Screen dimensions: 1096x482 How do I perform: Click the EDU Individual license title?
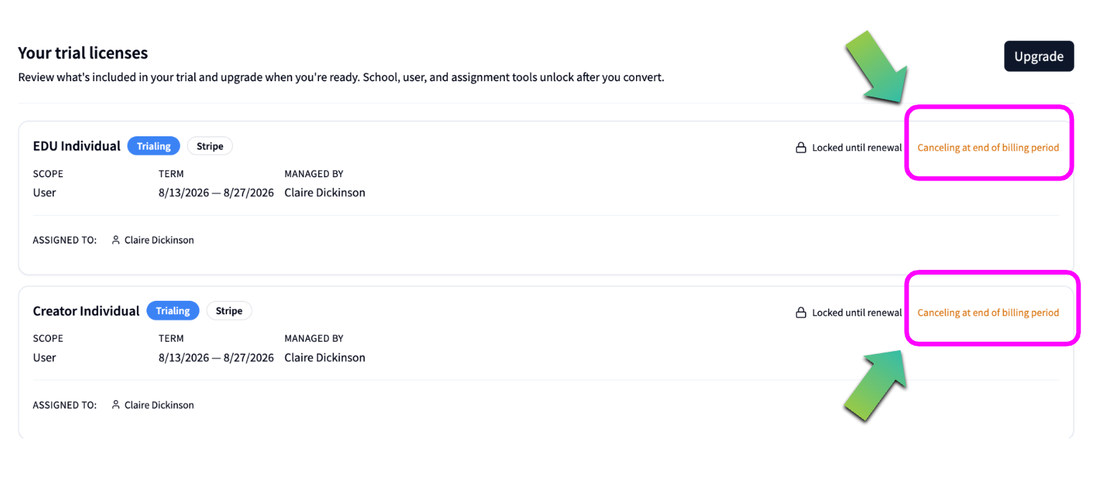point(77,146)
